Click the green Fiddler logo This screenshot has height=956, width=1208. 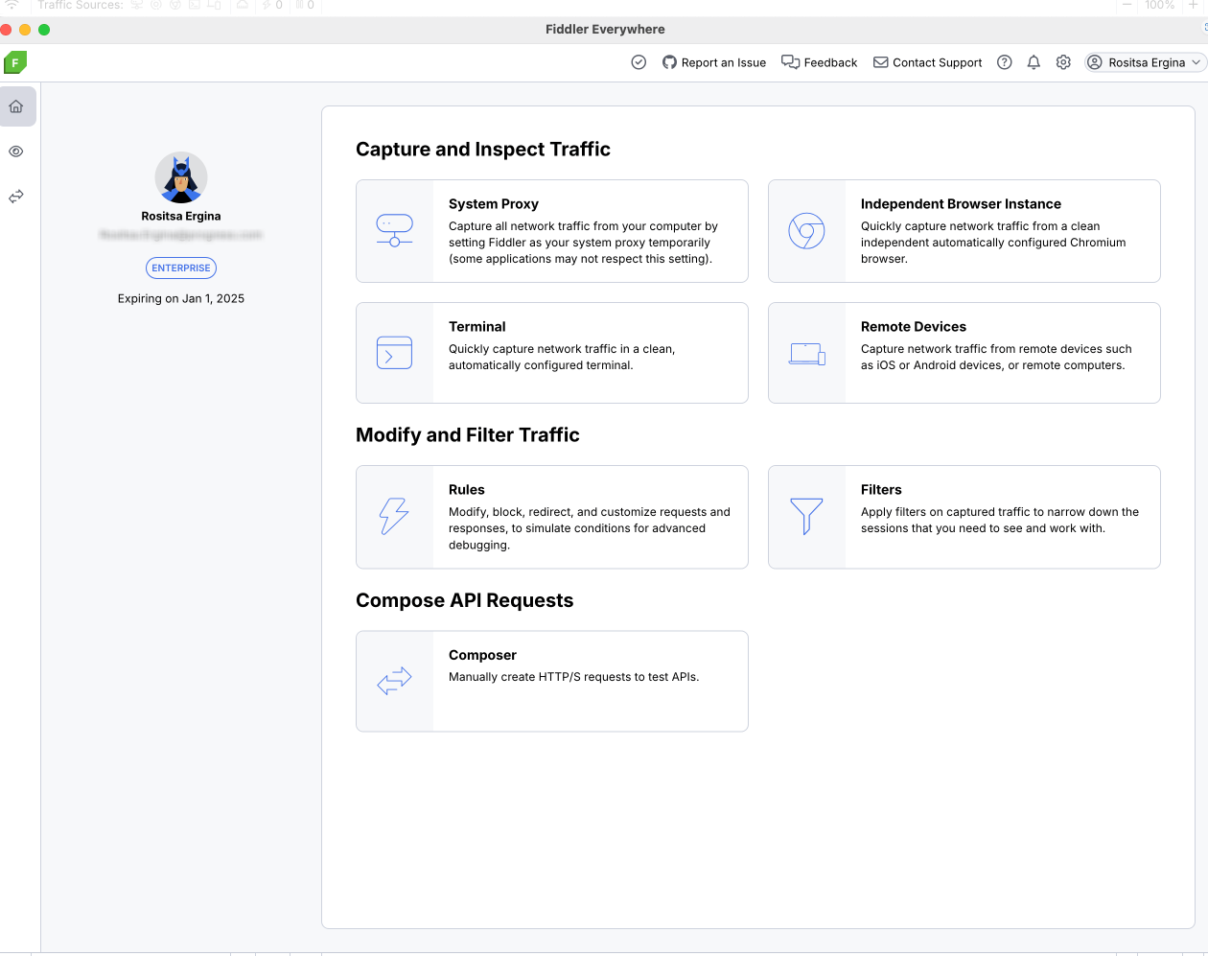coord(15,62)
